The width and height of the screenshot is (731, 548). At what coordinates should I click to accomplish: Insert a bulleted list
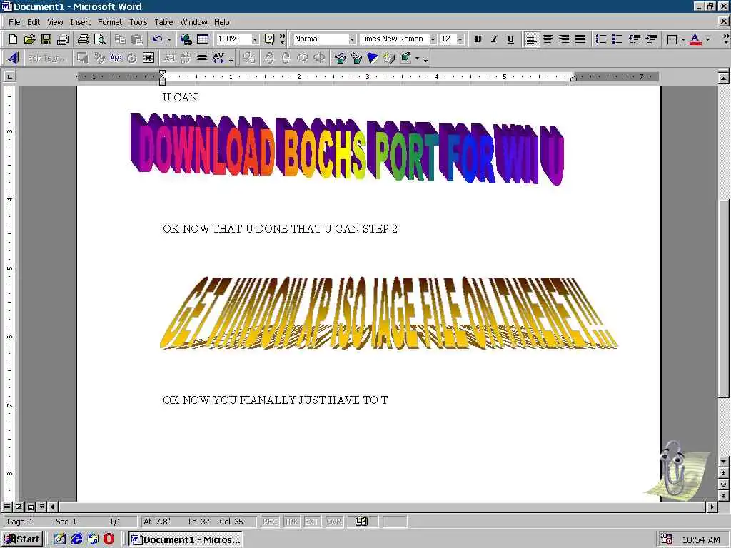pos(617,39)
